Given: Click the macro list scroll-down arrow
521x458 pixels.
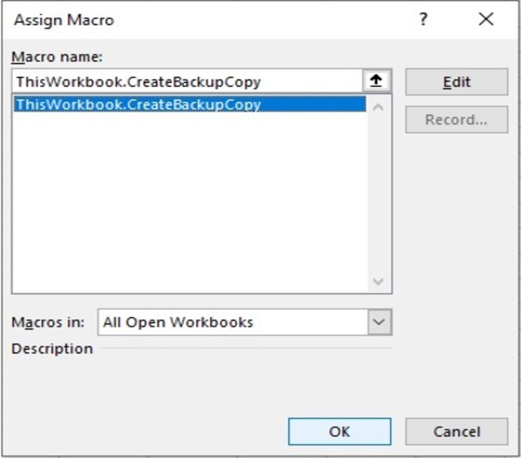Looking at the screenshot, I should 378,281.
